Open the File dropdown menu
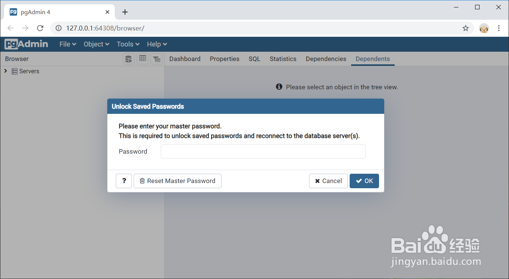Screen dimensions: 509x279 tap(68, 44)
